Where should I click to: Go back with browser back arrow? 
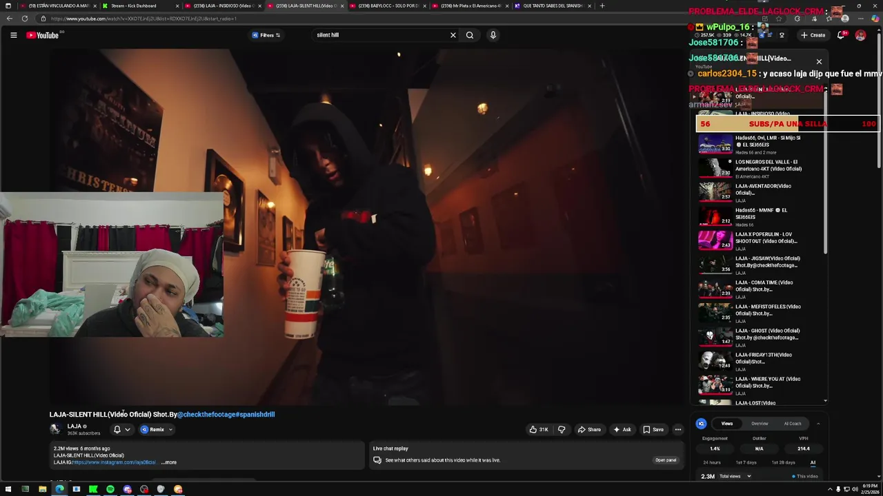point(10,19)
